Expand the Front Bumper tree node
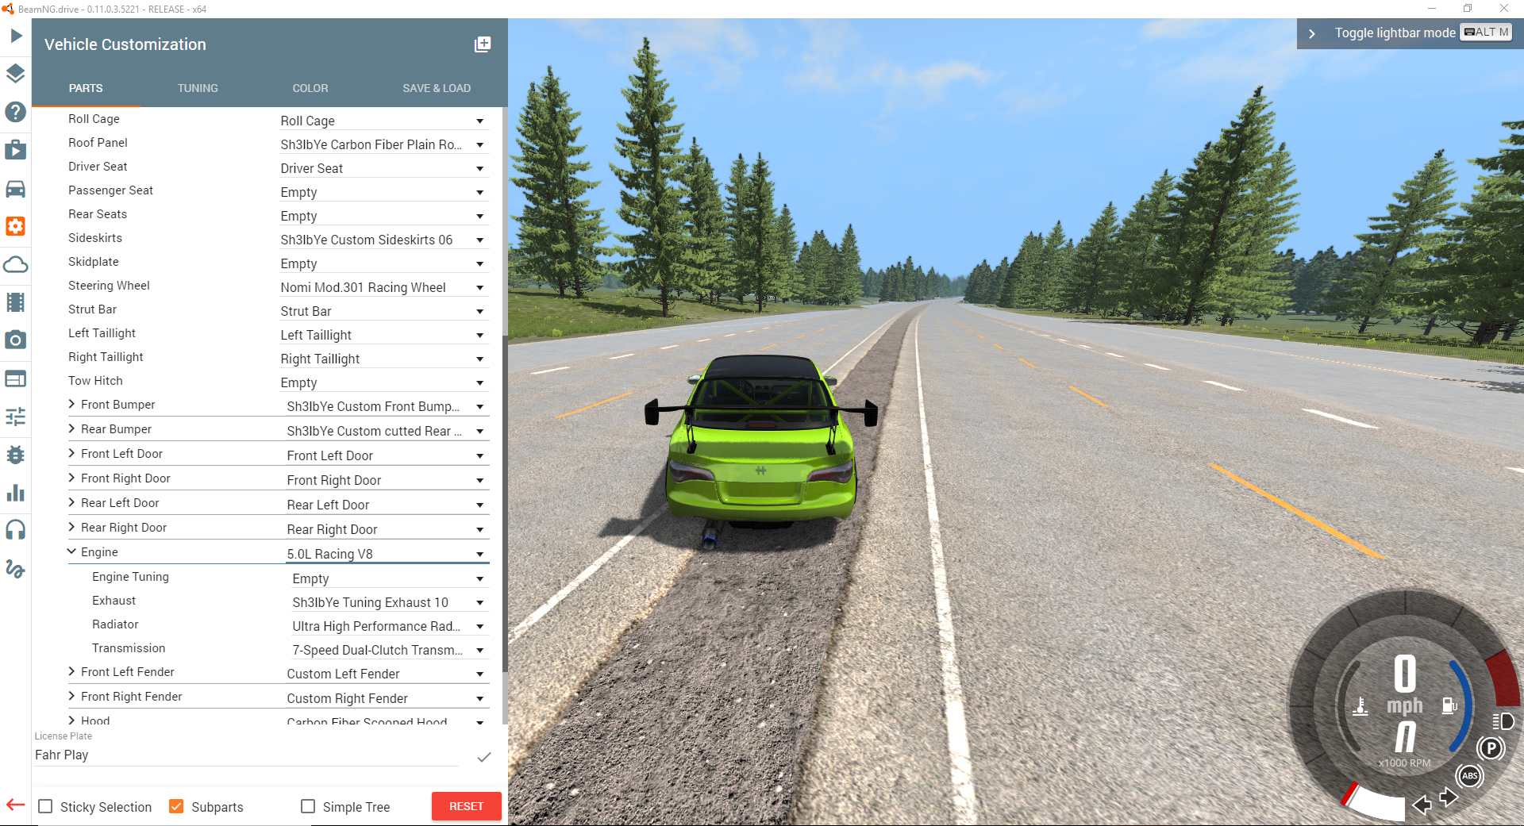 coord(71,404)
